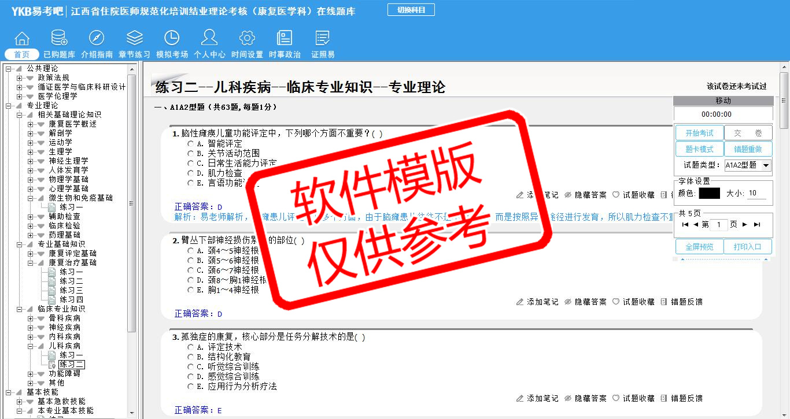
Task: Select option A 智能评定 for question 1
Action: point(191,143)
